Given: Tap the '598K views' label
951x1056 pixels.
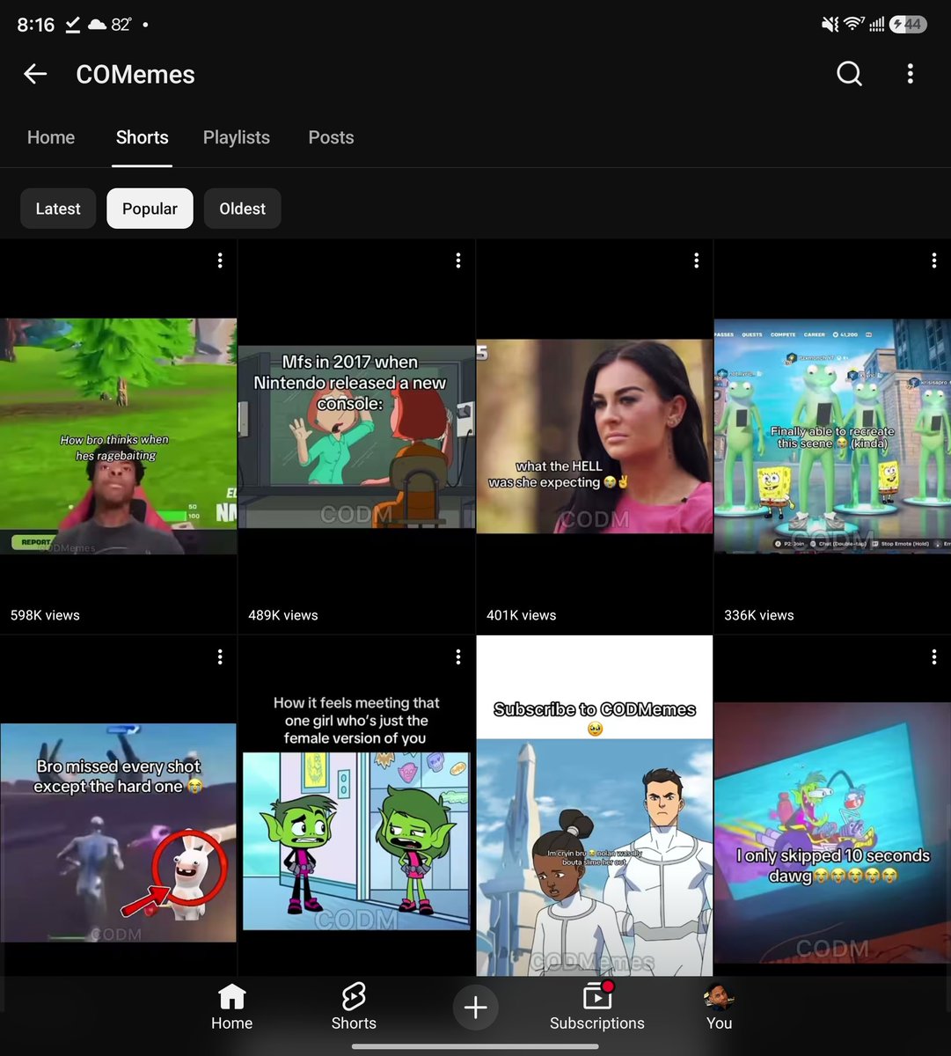Looking at the screenshot, I should (45, 615).
